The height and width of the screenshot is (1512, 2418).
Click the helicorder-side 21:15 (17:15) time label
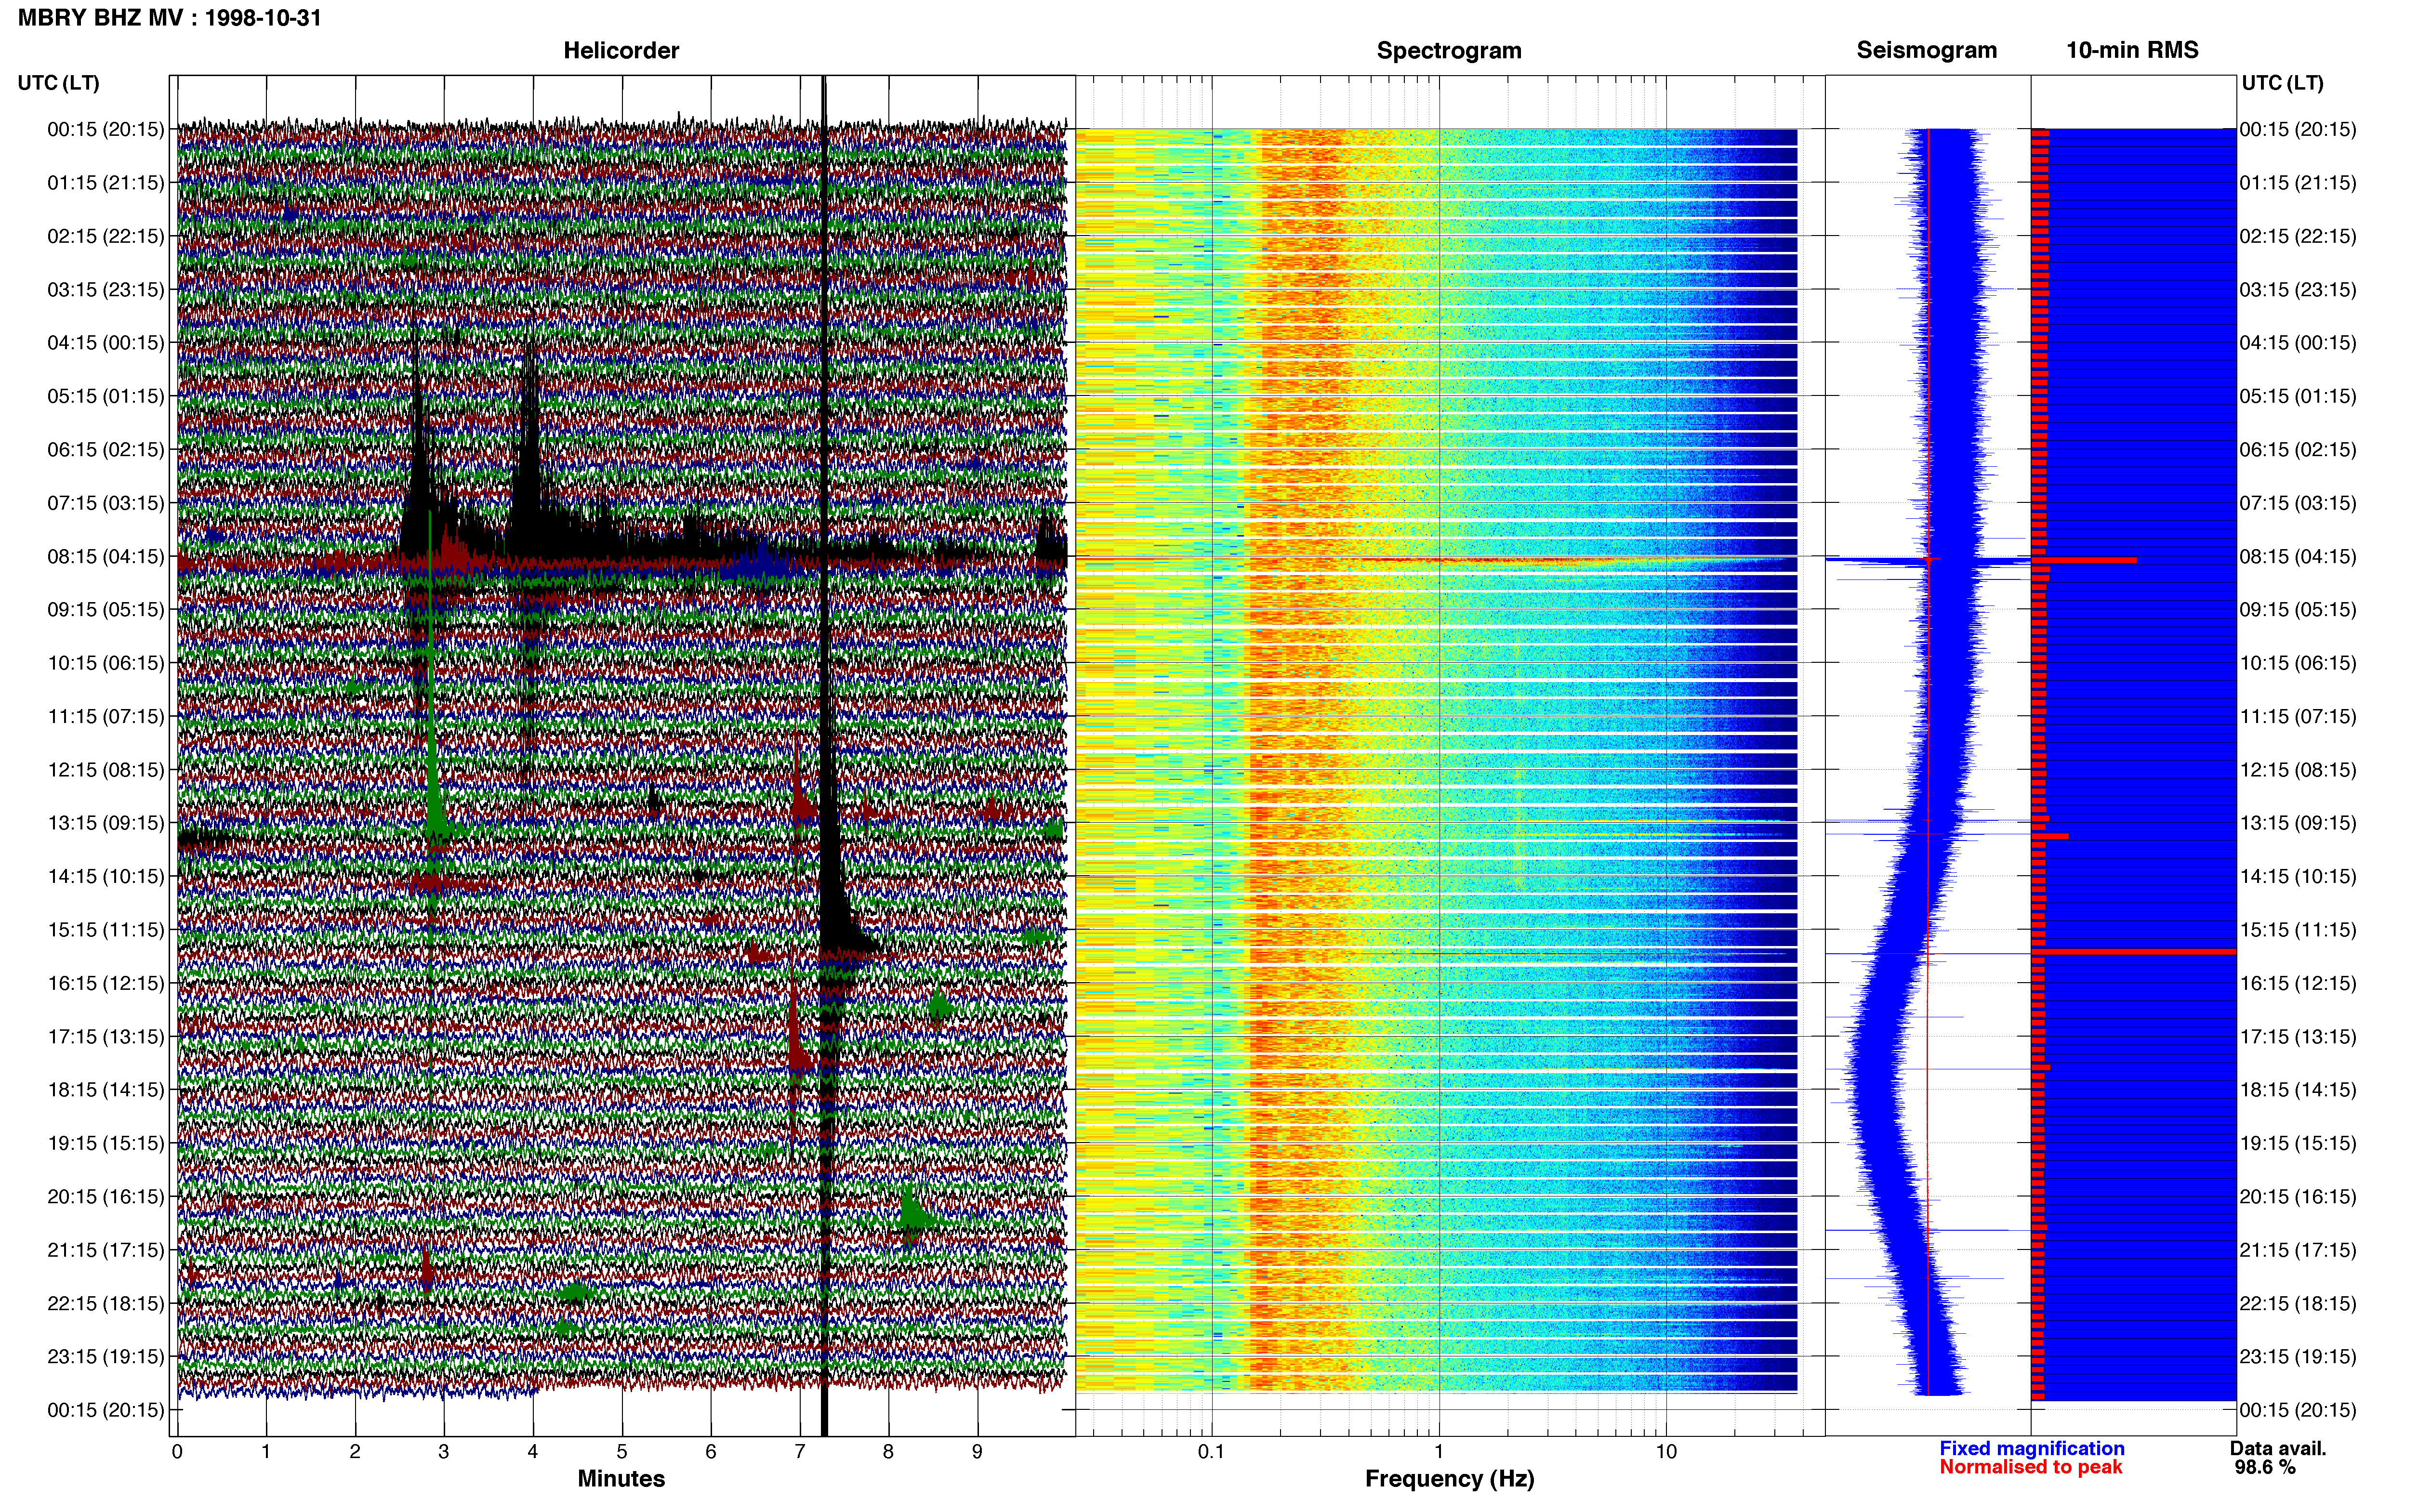pyautogui.click(x=106, y=1250)
